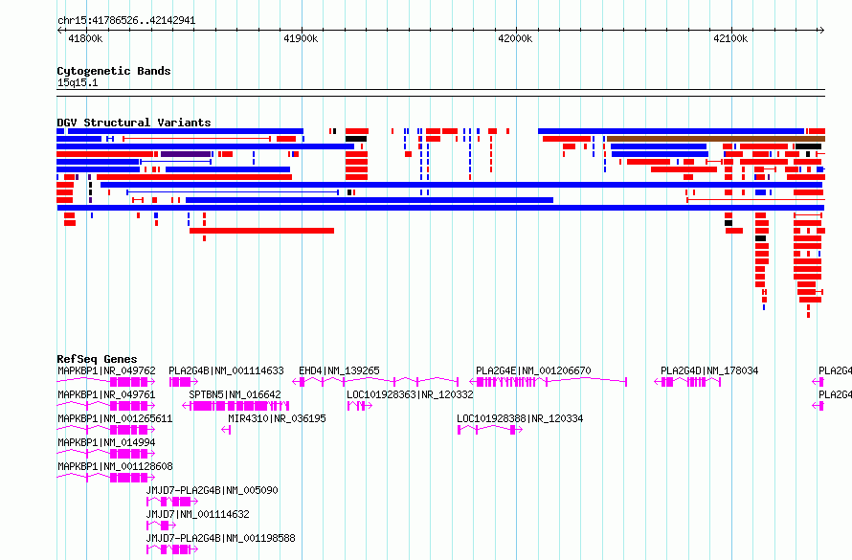
Task: Open gene LOC101928363|NR_120332
Action: pos(411,394)
